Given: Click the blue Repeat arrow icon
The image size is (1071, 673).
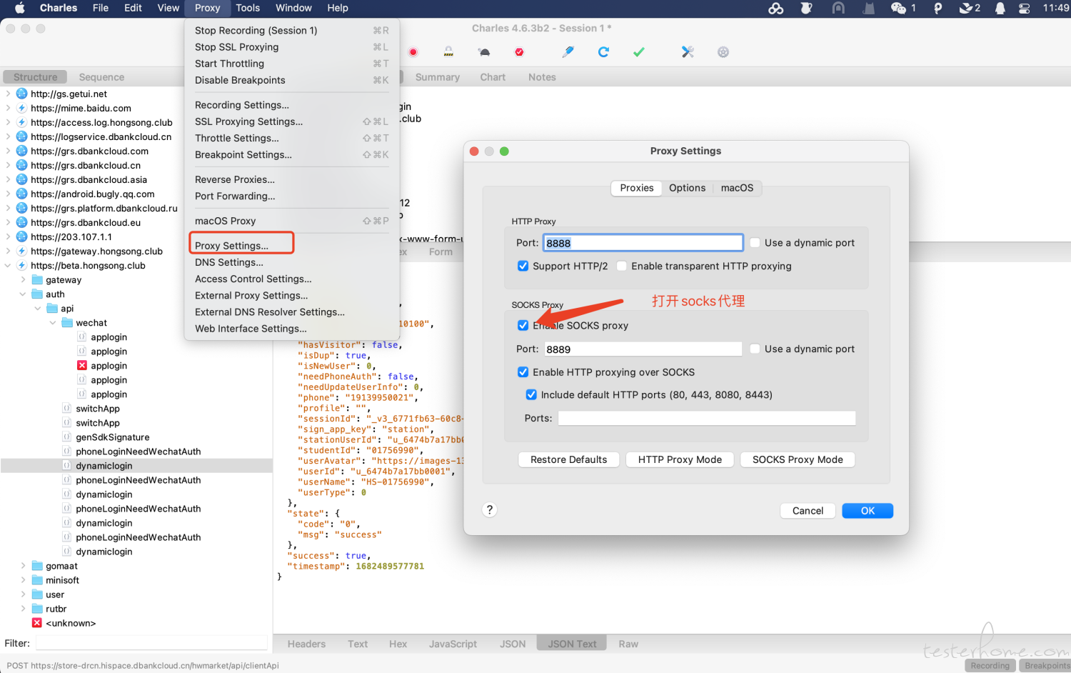Looking at the screenshot, I should pyautogui.click(x=603, y=52).
